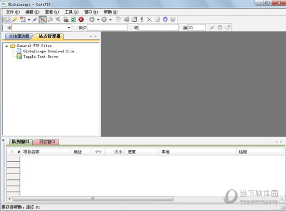Open the host address combo box dropdown
The height and width of the screenshot is (211, 286).
point(69,27)
